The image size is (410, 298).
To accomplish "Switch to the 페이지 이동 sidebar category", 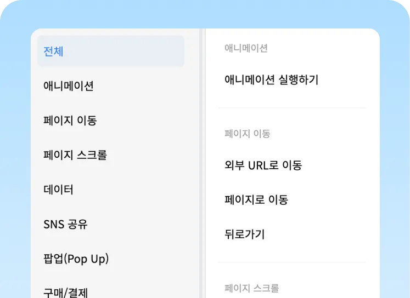I will click(70, 121).
